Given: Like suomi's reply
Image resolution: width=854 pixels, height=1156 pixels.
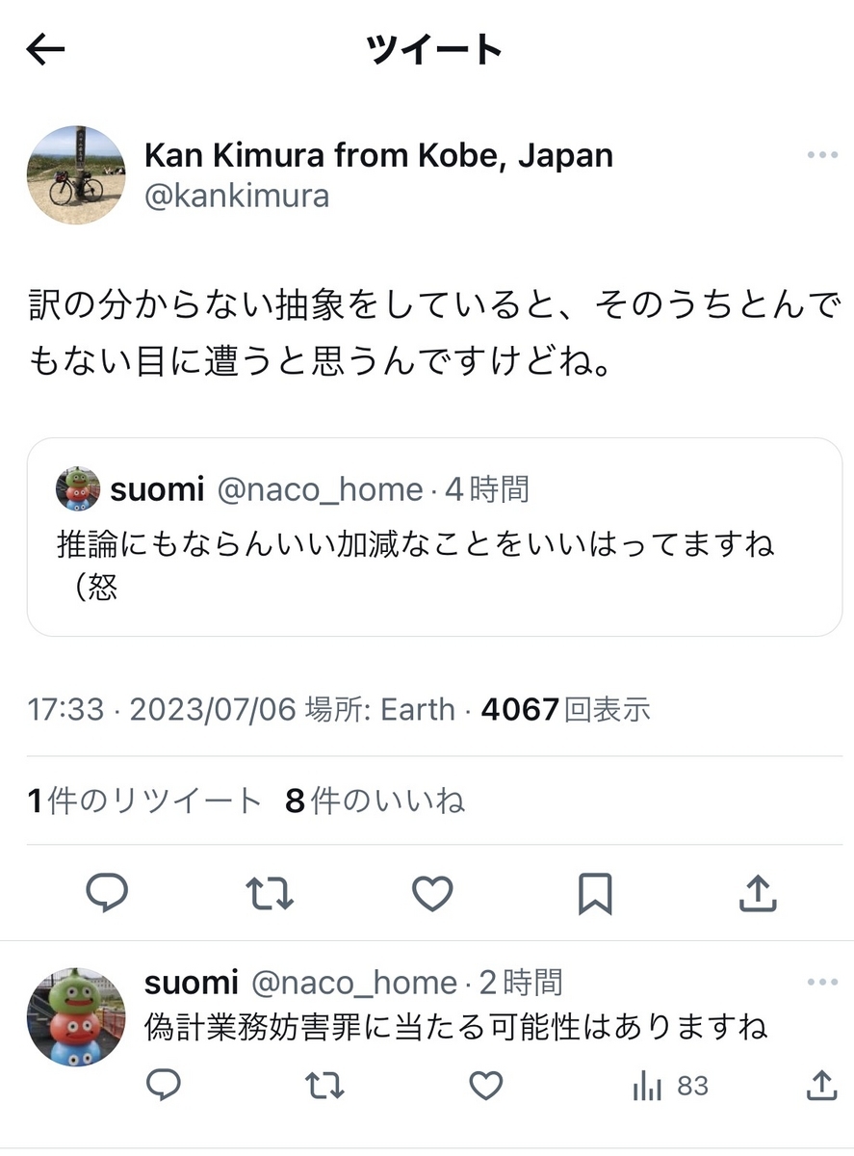Looking at the screenshot, I should pos(485,1087).
